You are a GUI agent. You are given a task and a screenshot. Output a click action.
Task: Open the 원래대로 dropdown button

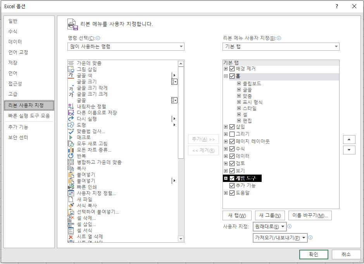point(269,226)
